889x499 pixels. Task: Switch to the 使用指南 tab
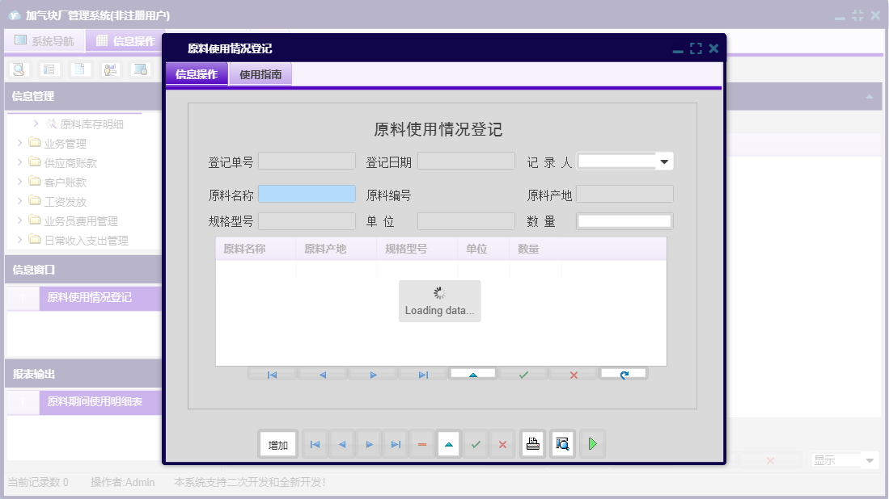[260, 73]
